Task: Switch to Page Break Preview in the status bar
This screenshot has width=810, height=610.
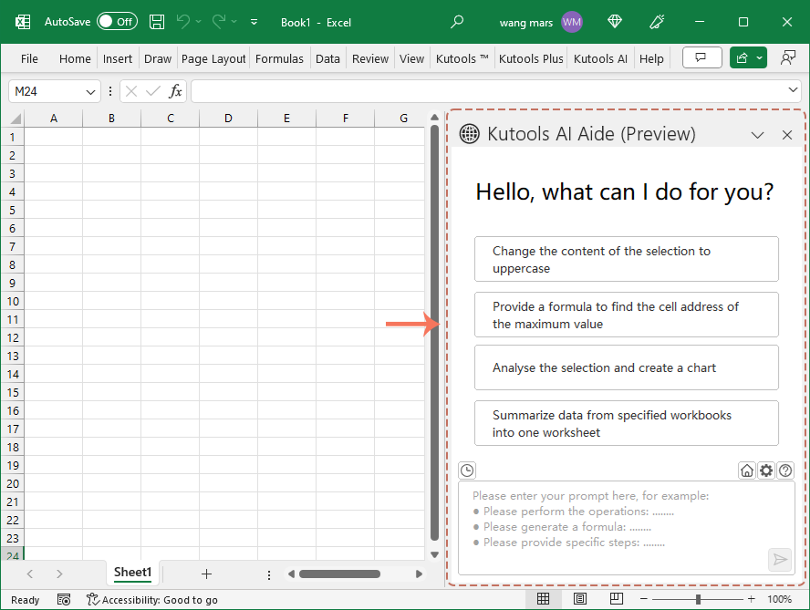Action: pos(617,599)
